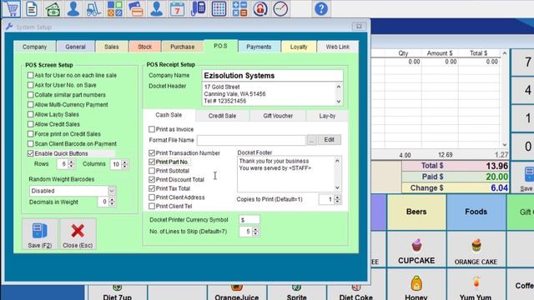Toggle Allow Multi-Currency Payment checkbox
The height and width of the screenshot is (300, 534).
[31, 104]
